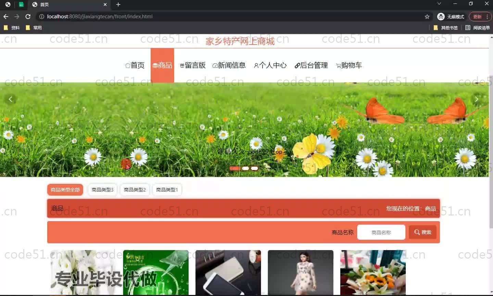This screenshot has width=493, height=296.
Task: Go back with browser back arrow
Action: click(6, 16)
